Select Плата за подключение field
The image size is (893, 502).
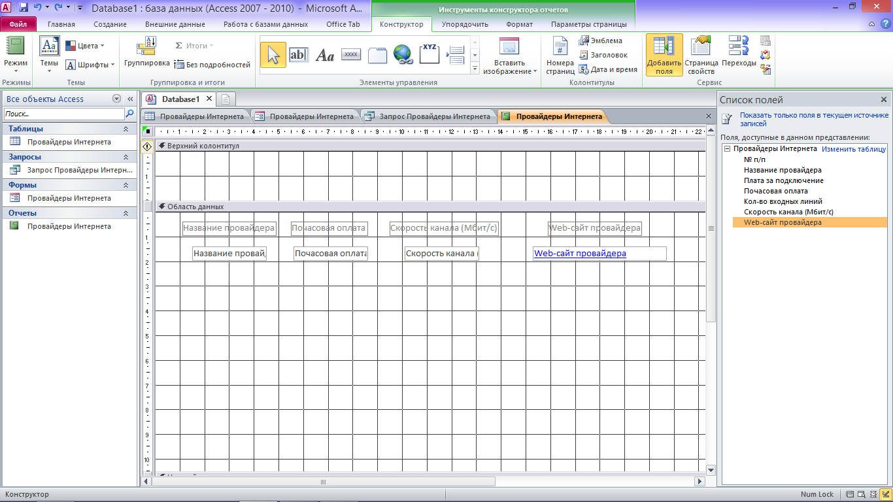[783, 180]
